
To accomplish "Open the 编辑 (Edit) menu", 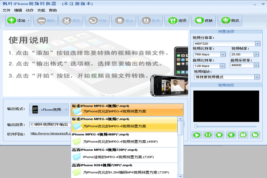I will pos(18,10).
